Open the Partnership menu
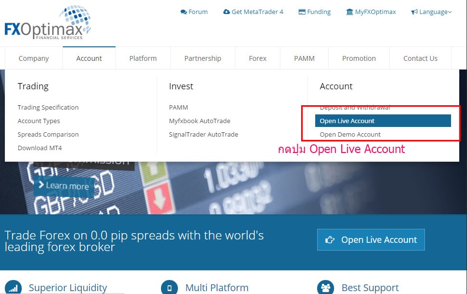Viewport: 467px width, 294px height. (x=203, y=58)
